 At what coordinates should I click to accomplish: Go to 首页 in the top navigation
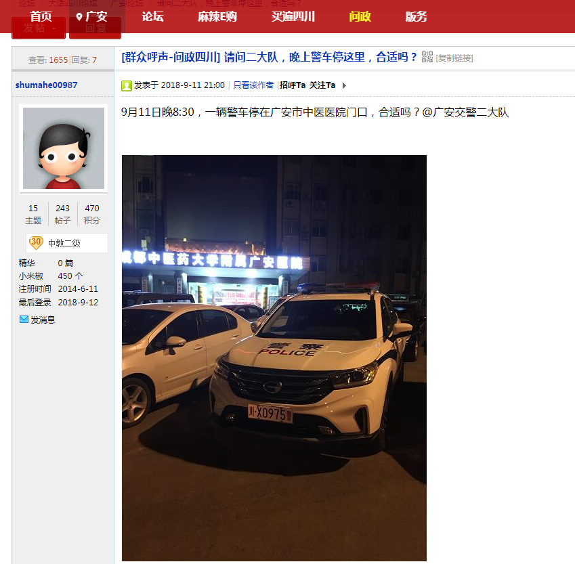point(41,16)
